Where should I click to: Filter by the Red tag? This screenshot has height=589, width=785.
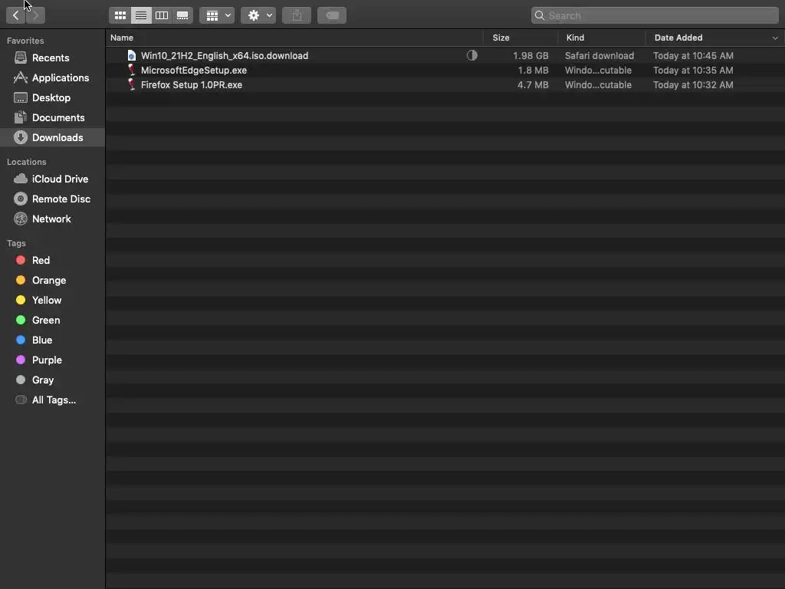pyautogui.click(x=53, y=260)
